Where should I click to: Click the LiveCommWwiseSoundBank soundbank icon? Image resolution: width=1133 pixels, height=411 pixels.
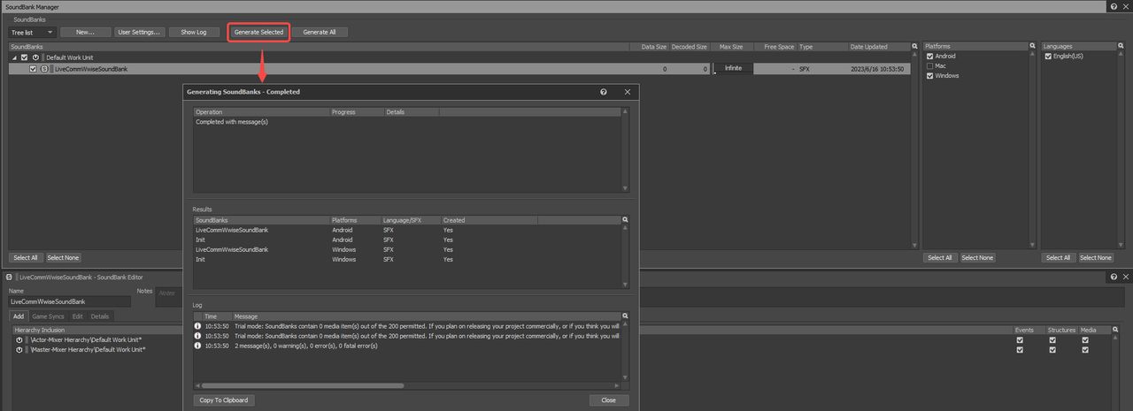coord(45,69)
